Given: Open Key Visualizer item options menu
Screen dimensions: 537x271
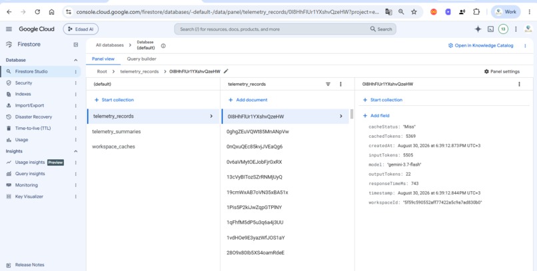Looking at the screenshot, I should 76,196.
